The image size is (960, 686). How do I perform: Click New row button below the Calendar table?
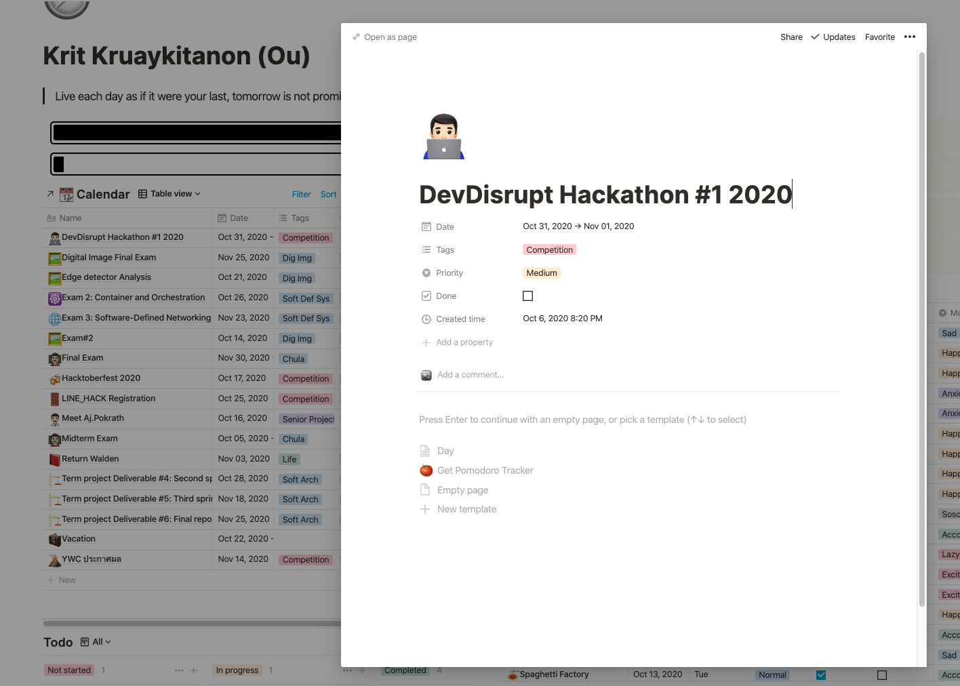click(61, 580)
